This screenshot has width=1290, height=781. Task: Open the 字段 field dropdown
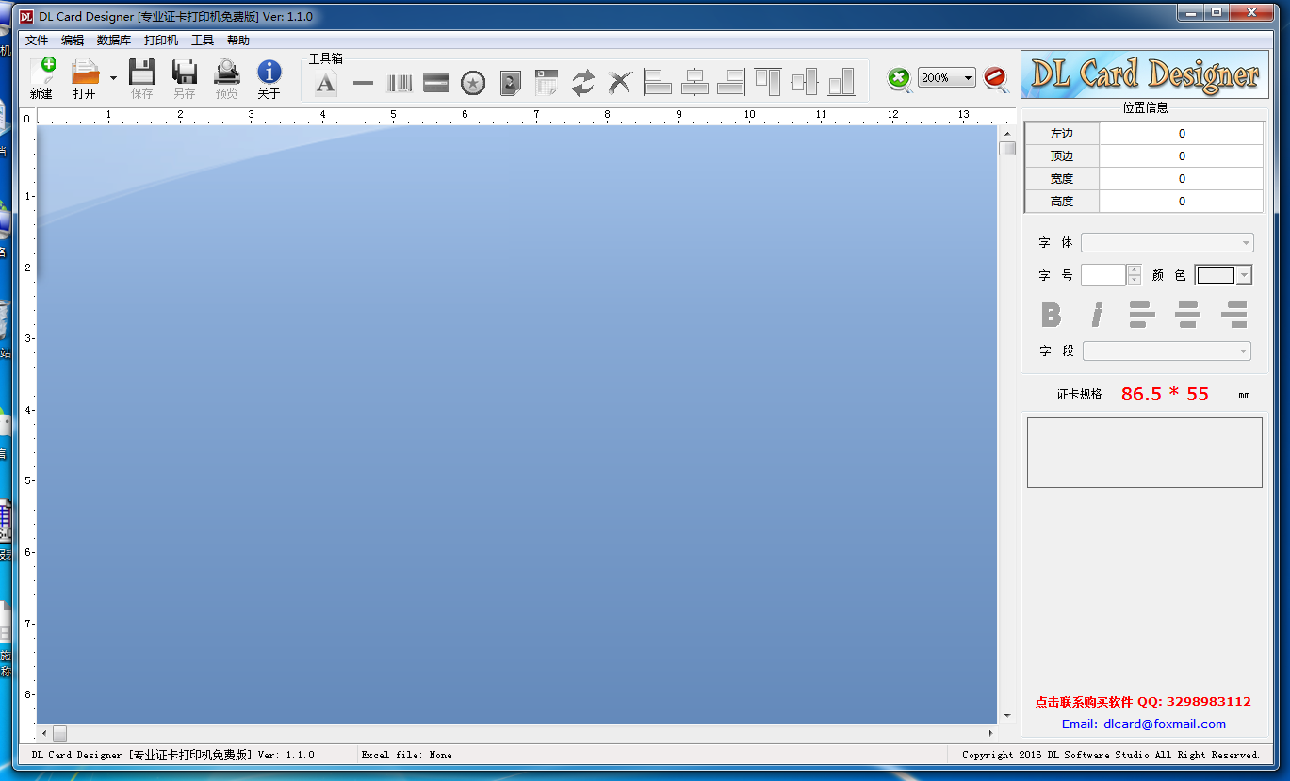pyautogui.click(x=1167, y=350)
